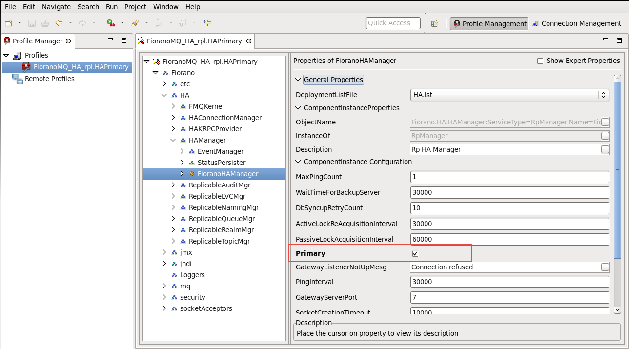Click the Run external tool icon
629x349 pixels.
pos(111,23)
